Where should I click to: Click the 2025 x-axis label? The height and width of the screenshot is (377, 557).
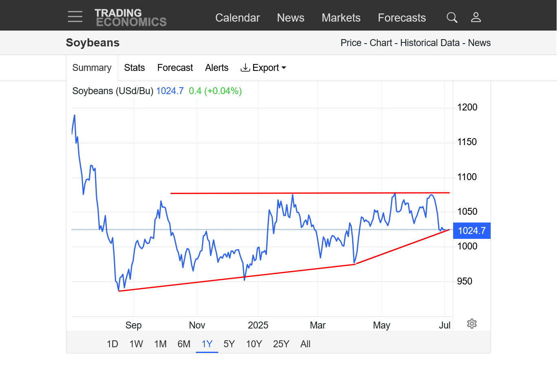click(x=258, y=325)
